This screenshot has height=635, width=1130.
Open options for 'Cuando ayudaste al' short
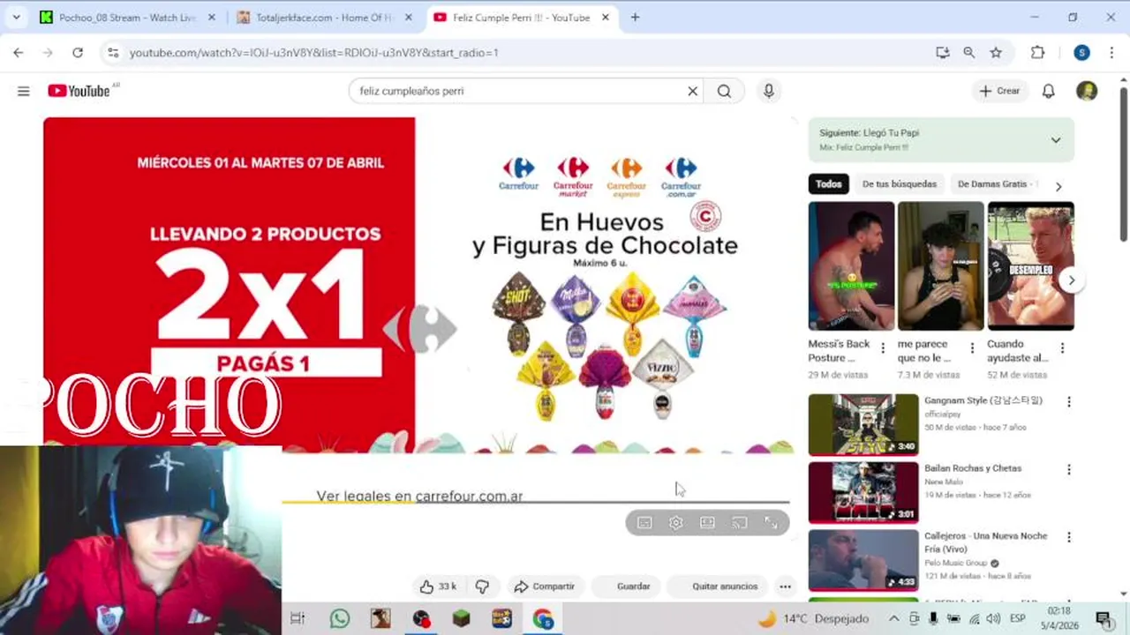(x=1062, y=348)
